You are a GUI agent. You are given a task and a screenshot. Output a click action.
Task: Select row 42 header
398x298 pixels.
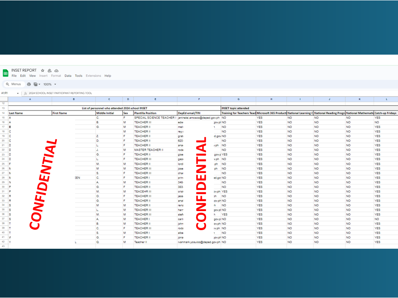[x=4, y=242]
